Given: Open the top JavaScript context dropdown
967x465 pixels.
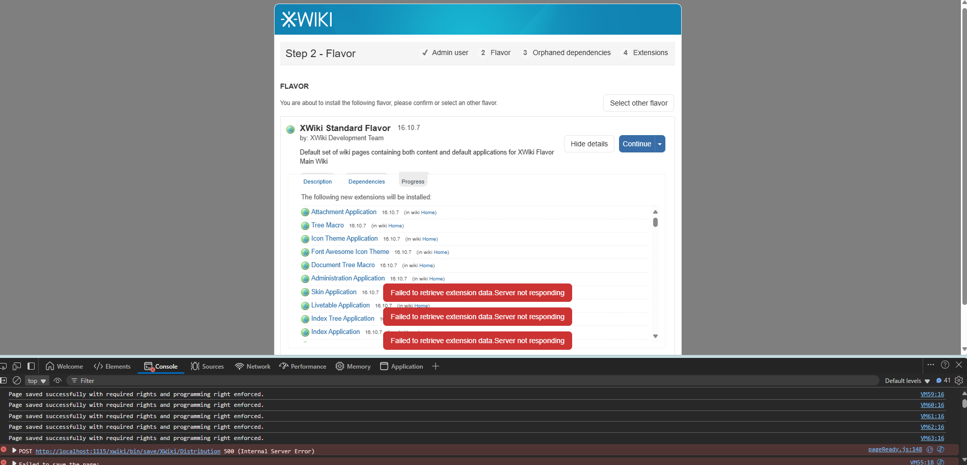Looking at the screenshot, I should click(x=37, y=381).
